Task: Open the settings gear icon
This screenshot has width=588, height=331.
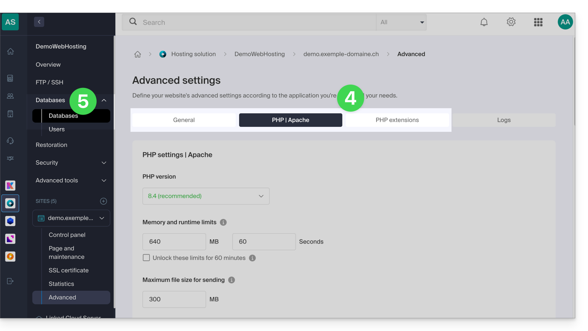Action: pos(511,22)
